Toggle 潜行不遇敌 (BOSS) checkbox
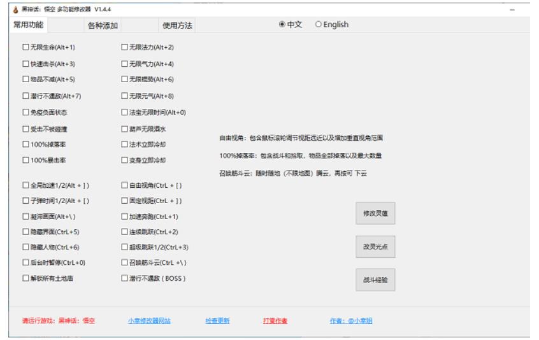This screenshot has height=340, width=539. [x=124, y=278]
